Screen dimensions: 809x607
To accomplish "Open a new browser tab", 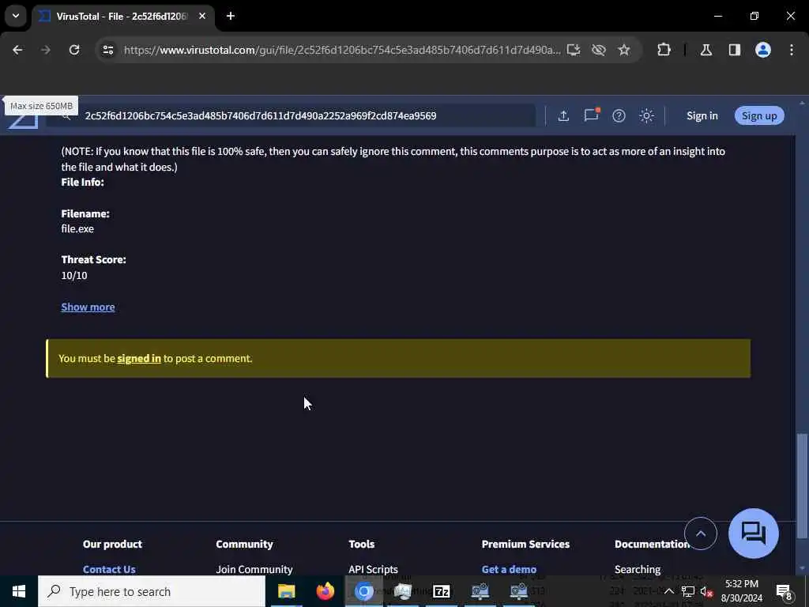I will pyautogui.click(x=231, y=16).
